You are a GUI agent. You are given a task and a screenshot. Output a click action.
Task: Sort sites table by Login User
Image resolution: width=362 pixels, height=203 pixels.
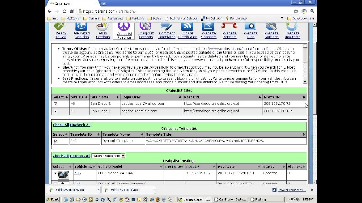tap(151, 97)
